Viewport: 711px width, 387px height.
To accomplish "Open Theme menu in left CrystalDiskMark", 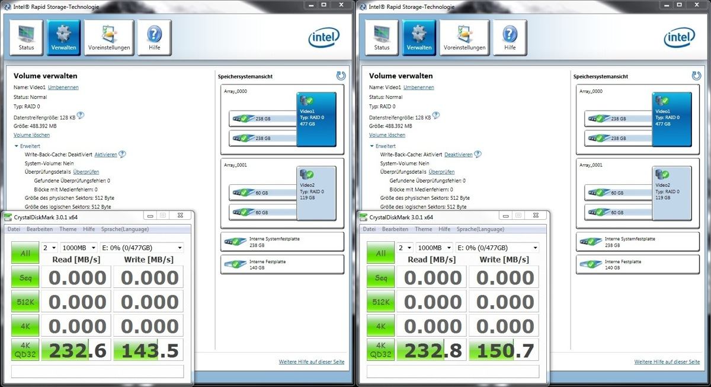I will [68, 229].
